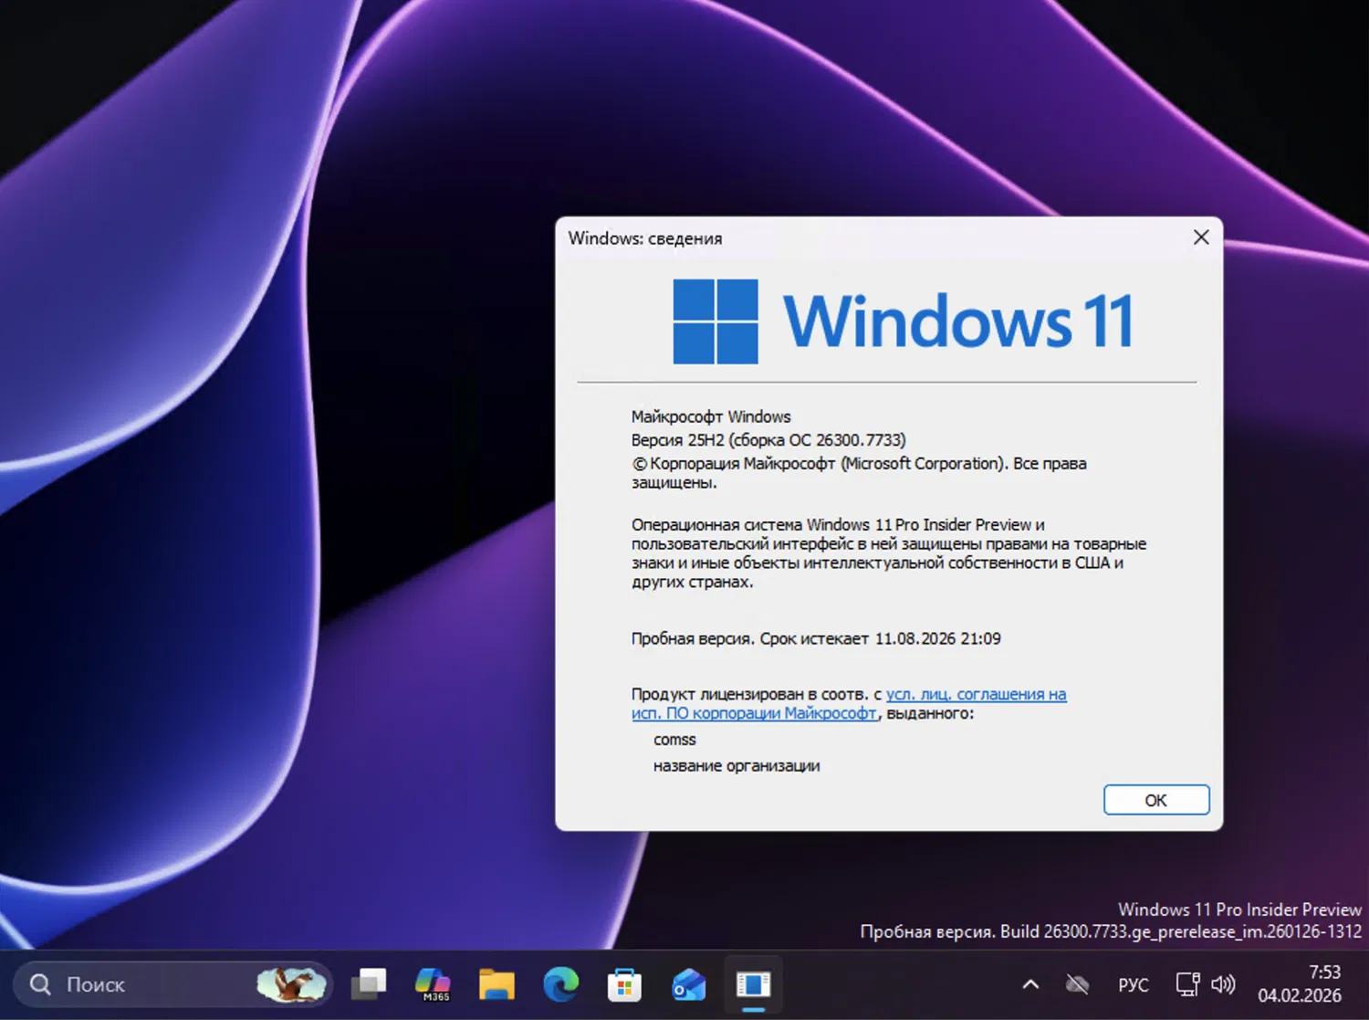The image size is (1369, 1020).
Task: Switch keyboard layout via РУС indicator
Action: [1133, 984]
